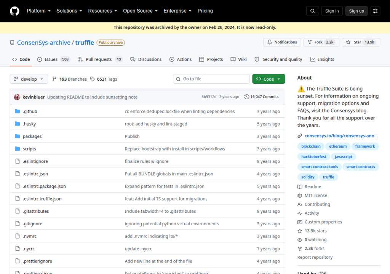
Task: Open commit hash 5b5312d
Action: coord(209,97)
